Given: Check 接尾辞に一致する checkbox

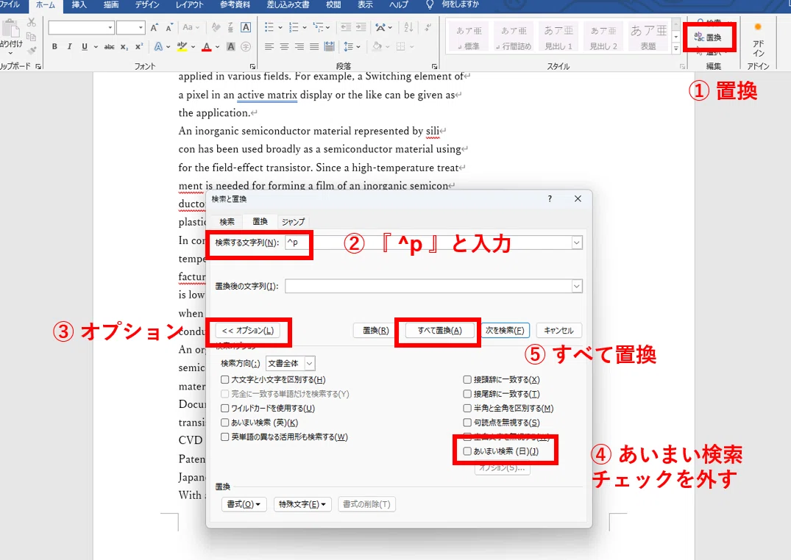Looking at the screenshot, I should 467,394.
